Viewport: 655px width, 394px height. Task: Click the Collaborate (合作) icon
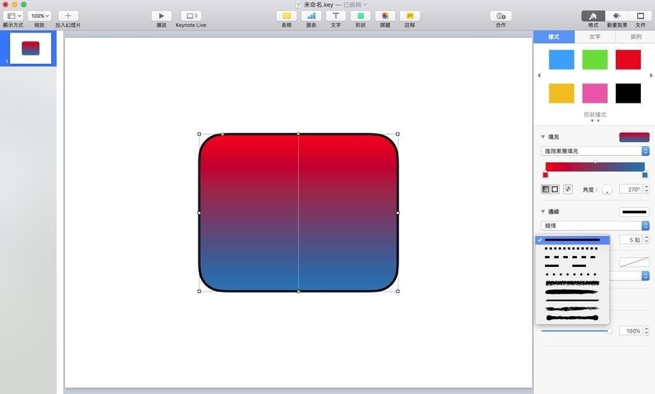(500, 16)
